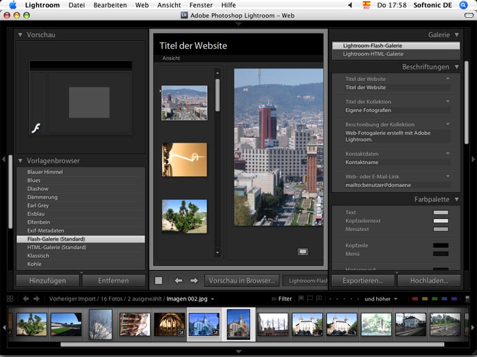Click the Exportieren button
This screenshot has height=357, width=477.
pos(363,280)
